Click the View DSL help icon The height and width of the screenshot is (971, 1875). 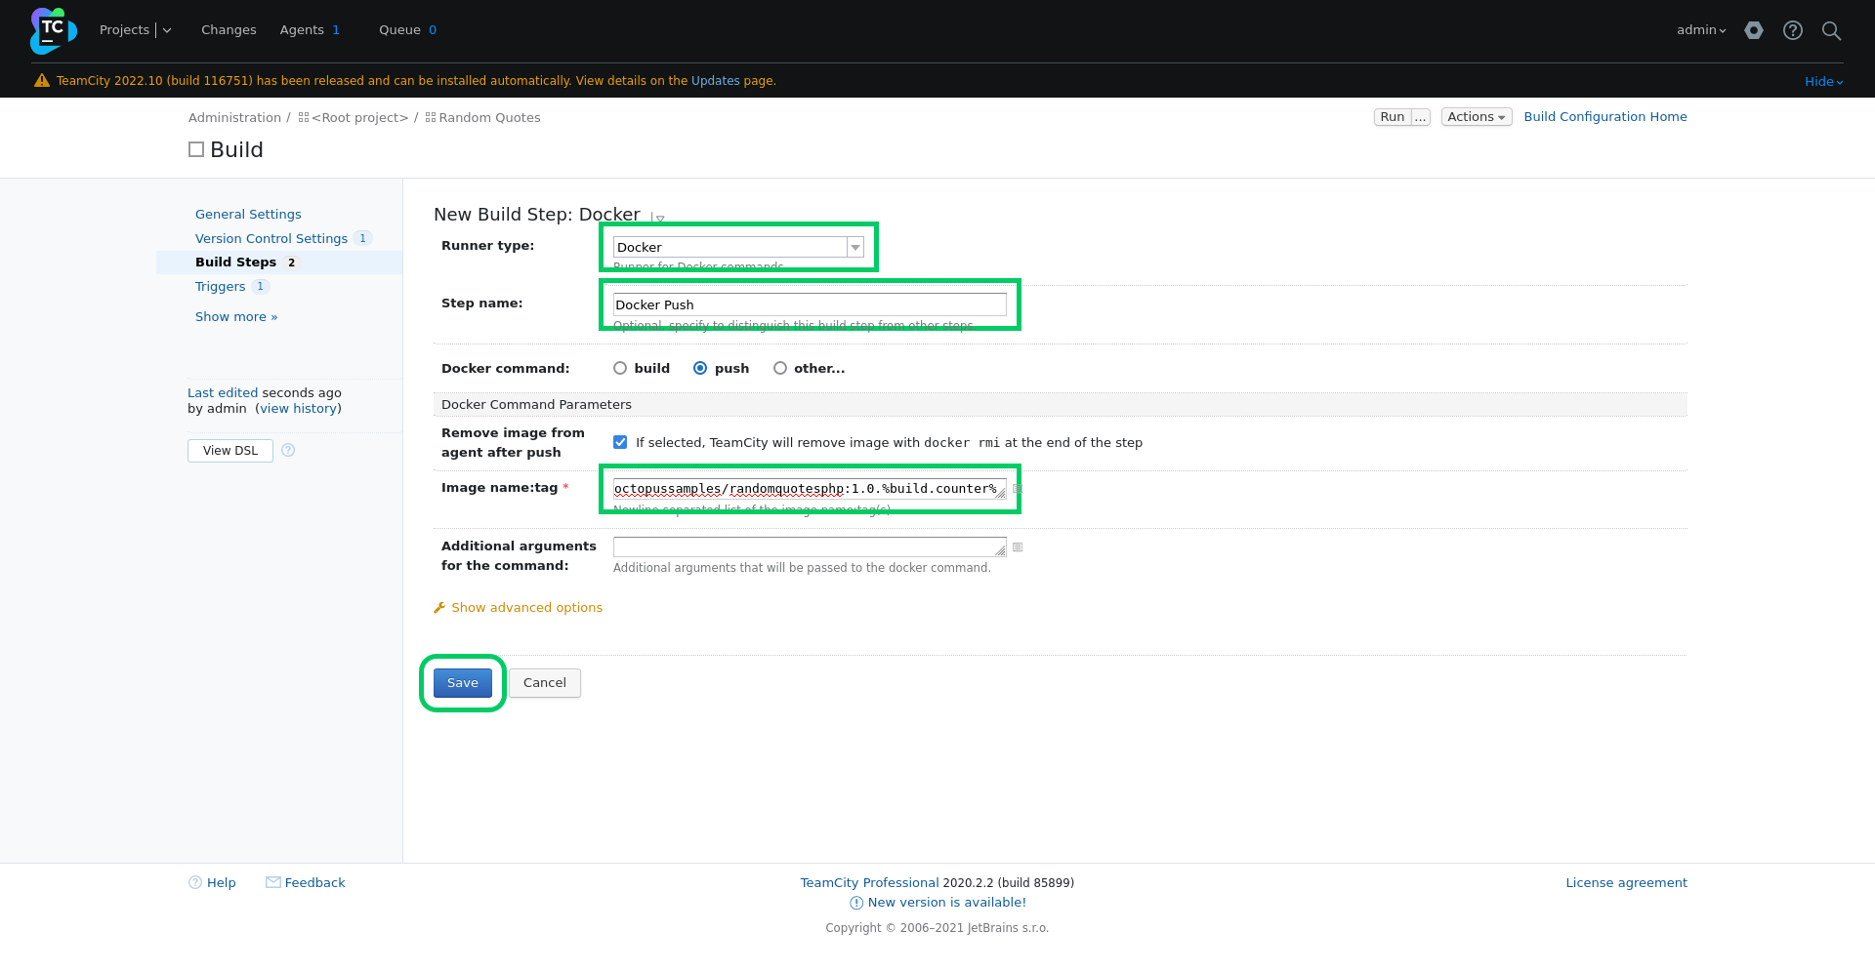[x=288, y=450]
